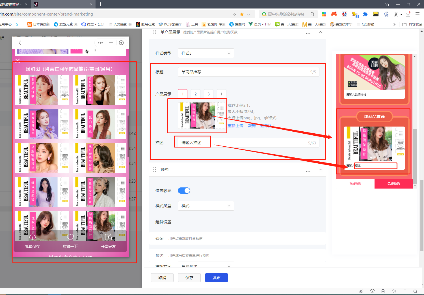Click the trash icon in status bar
Screen dimensions: 424x295
point(383,291)
